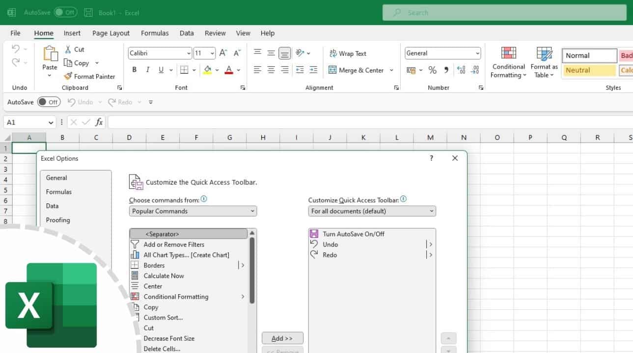Image resolution: width=633 pixels, height=353 pixels.
Task: Click Increase Decimal icon
Action: coord(461,70)
